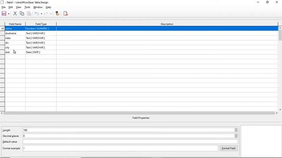Open the Save dropdown arrow
Screen dimensions: 282x158
(9, 14)
